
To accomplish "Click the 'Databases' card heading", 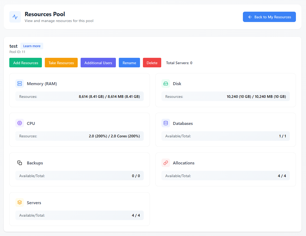I will point(183,123).
